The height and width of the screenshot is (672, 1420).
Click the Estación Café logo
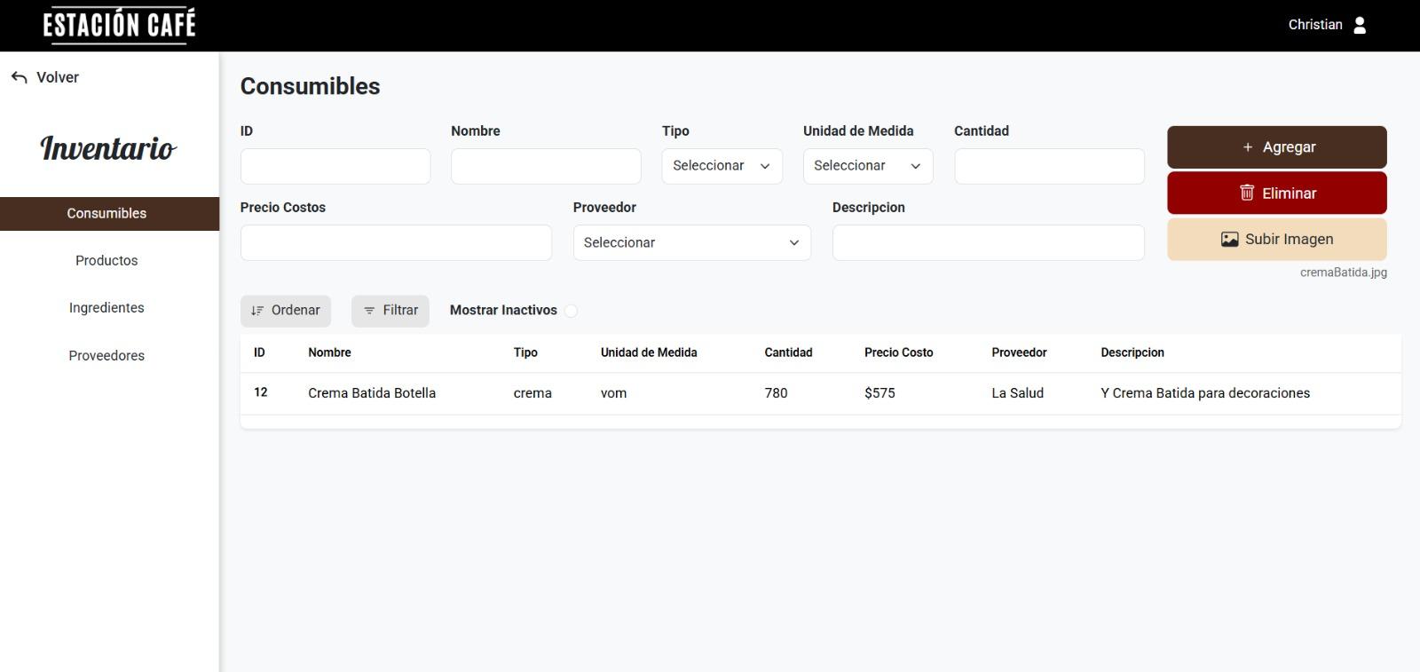119,25
